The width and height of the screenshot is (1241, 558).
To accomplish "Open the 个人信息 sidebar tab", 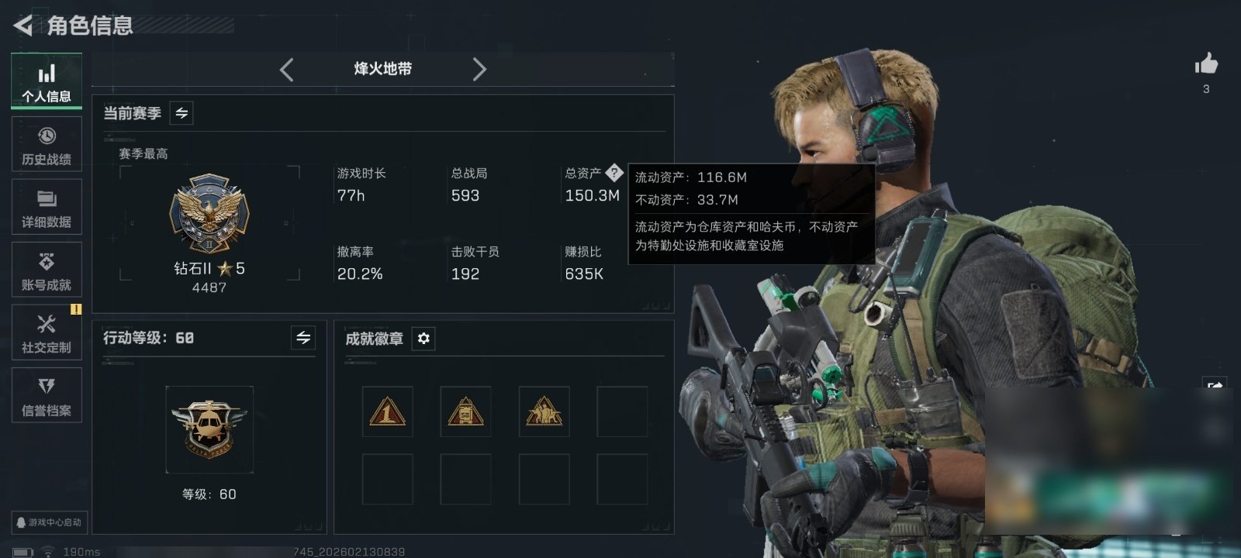I will point(47,81).
